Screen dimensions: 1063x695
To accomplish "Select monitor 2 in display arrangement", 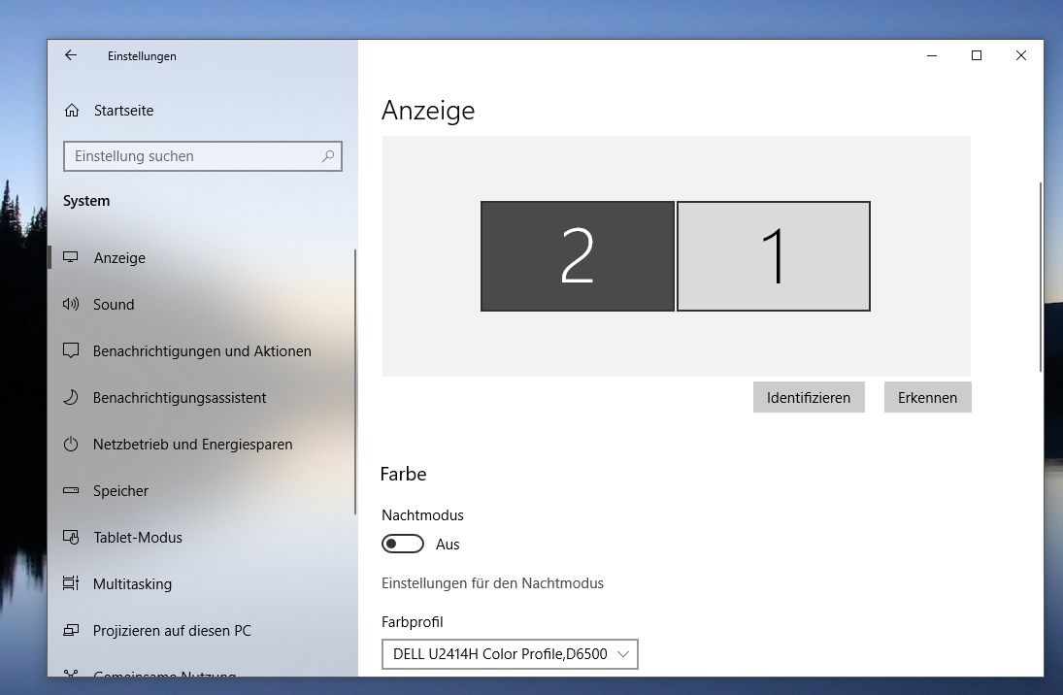I will click(577, 256).
